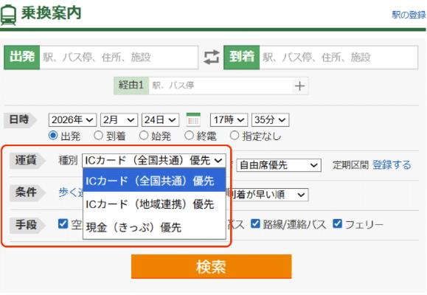Click the train logo icon beside 乗換案内
The image size is (427, 295).
tap(8, 15)
